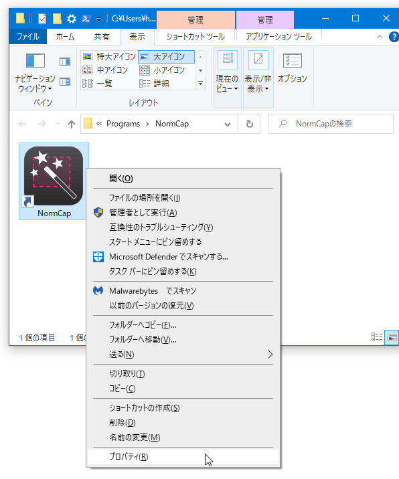Choose Small icons (小アイコン) layout
This screenshot has height=479, width=399.
click(163, 70)
